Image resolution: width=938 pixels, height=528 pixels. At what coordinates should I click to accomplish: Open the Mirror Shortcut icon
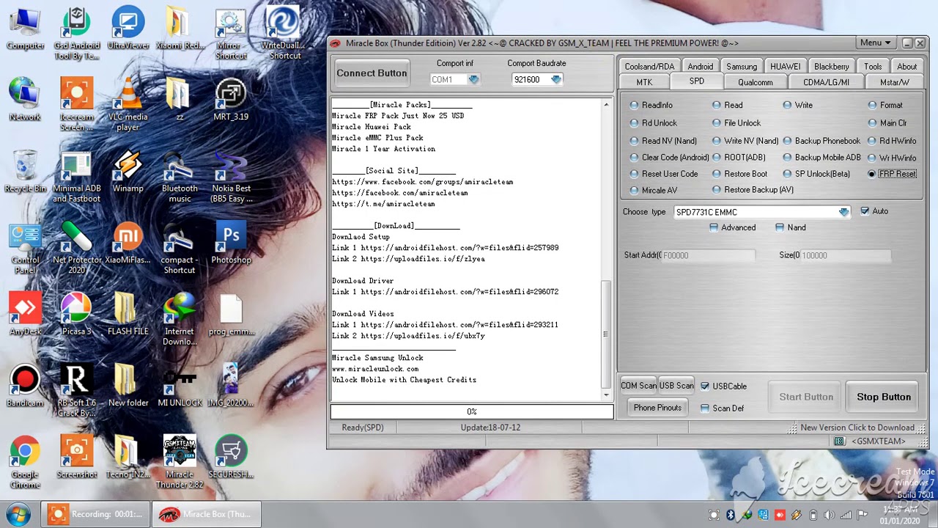pos(231,33)
